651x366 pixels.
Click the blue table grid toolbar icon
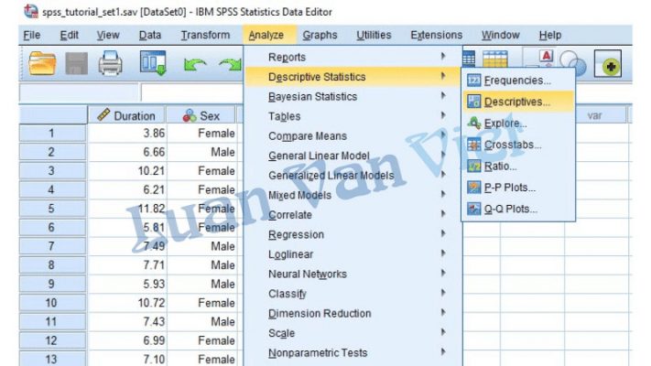(469, 59)
